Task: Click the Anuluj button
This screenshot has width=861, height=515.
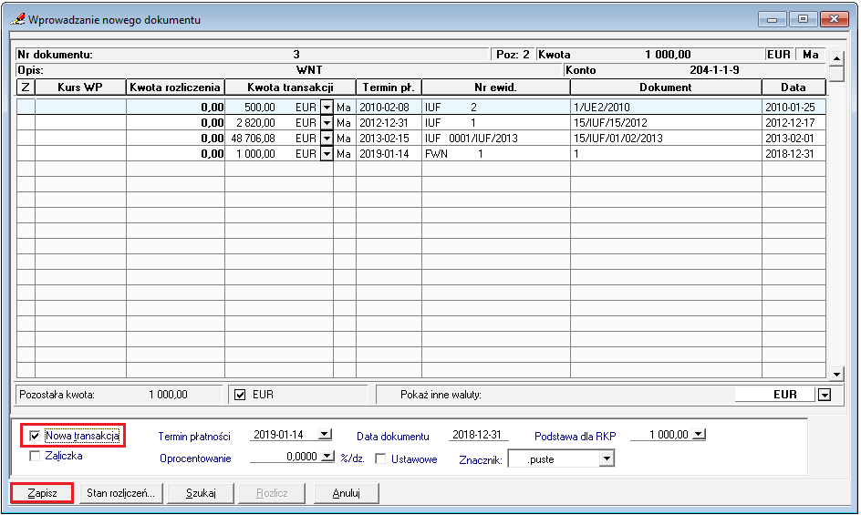Action: (x=346, y=493)
